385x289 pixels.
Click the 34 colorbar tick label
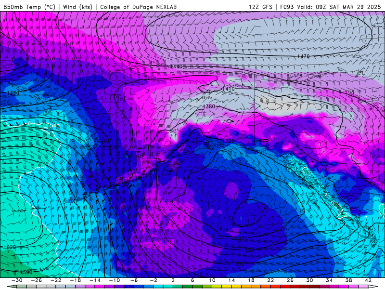pos(329,280)
